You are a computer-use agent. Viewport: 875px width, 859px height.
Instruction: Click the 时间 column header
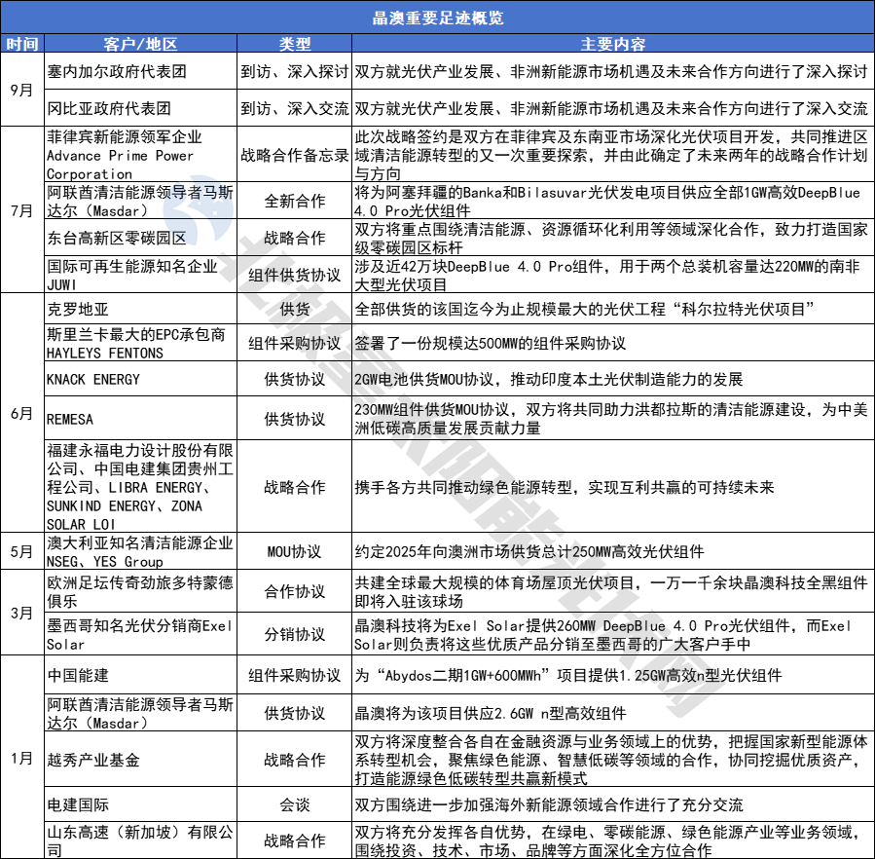pos(22,44)
